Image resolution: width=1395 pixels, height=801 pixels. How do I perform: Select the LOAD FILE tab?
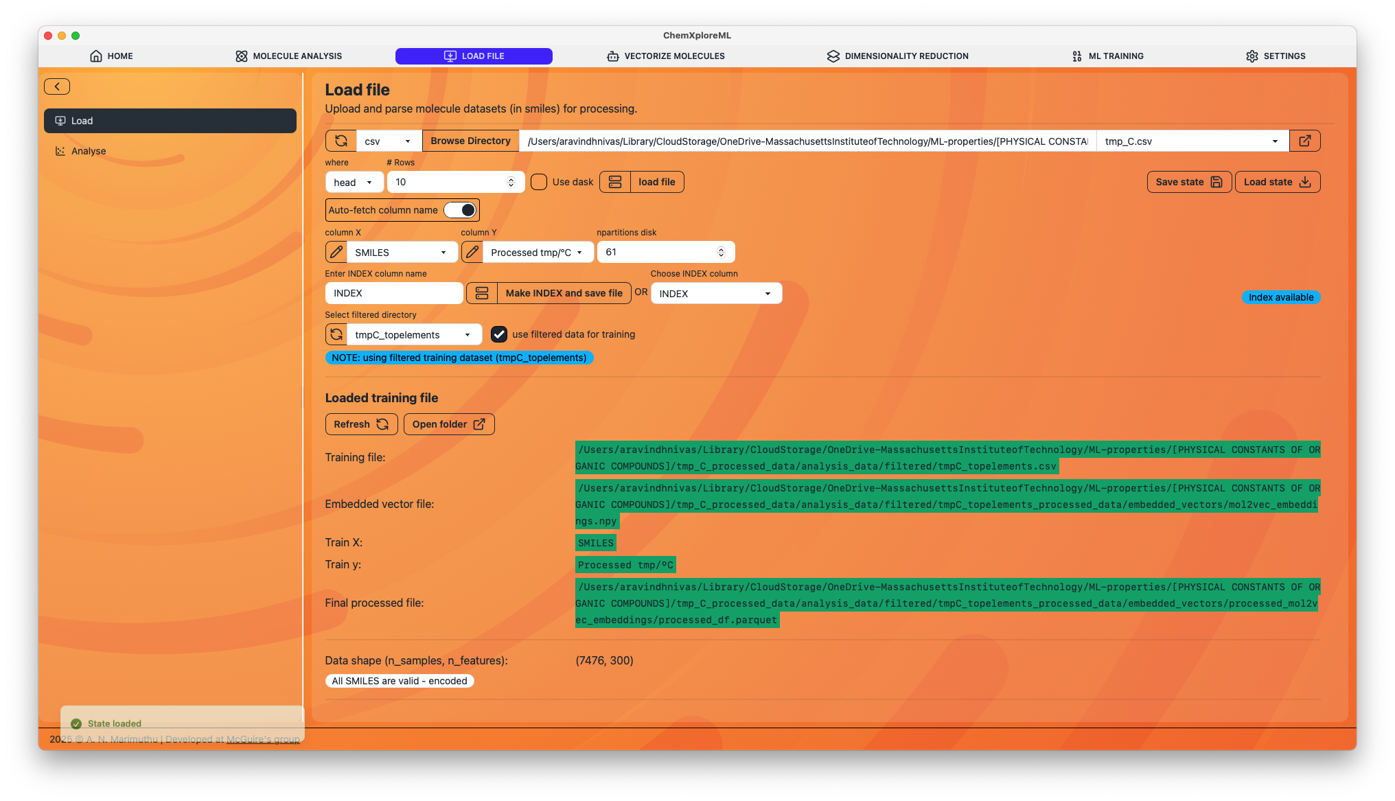474,56
